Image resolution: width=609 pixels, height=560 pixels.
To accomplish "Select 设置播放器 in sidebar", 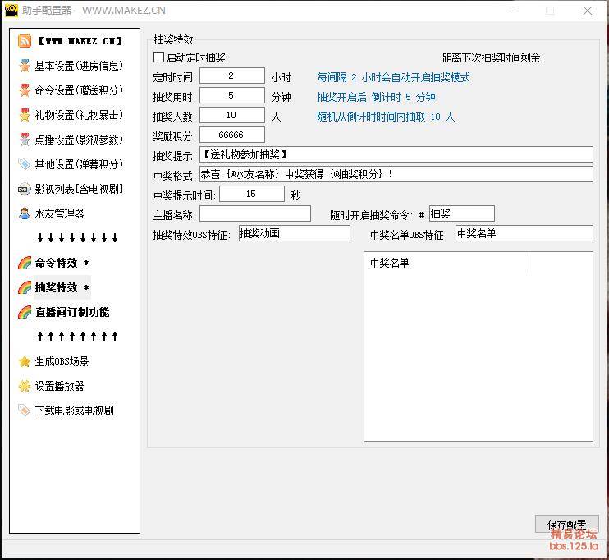I will [x=59, y=386].
